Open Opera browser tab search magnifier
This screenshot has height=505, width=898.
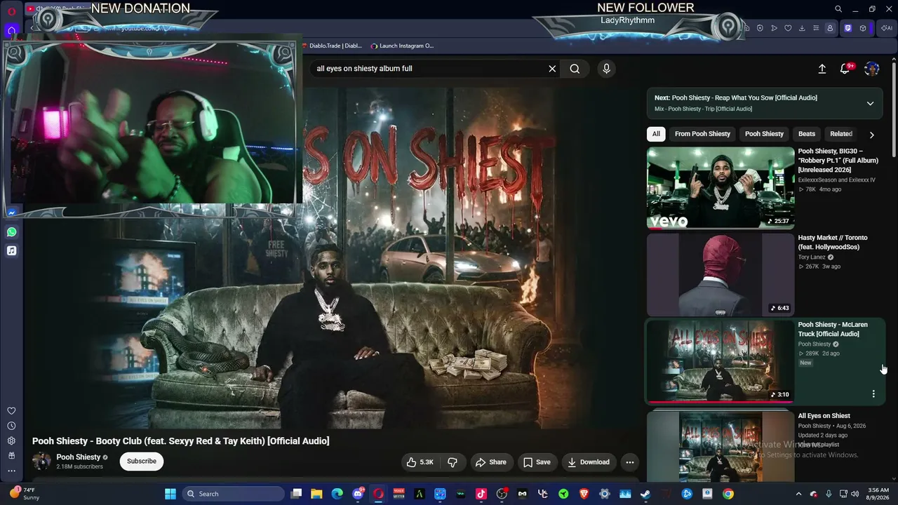click(838, 9)
